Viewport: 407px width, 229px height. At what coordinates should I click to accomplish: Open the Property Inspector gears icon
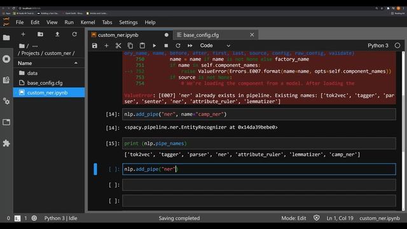point(6,101)
